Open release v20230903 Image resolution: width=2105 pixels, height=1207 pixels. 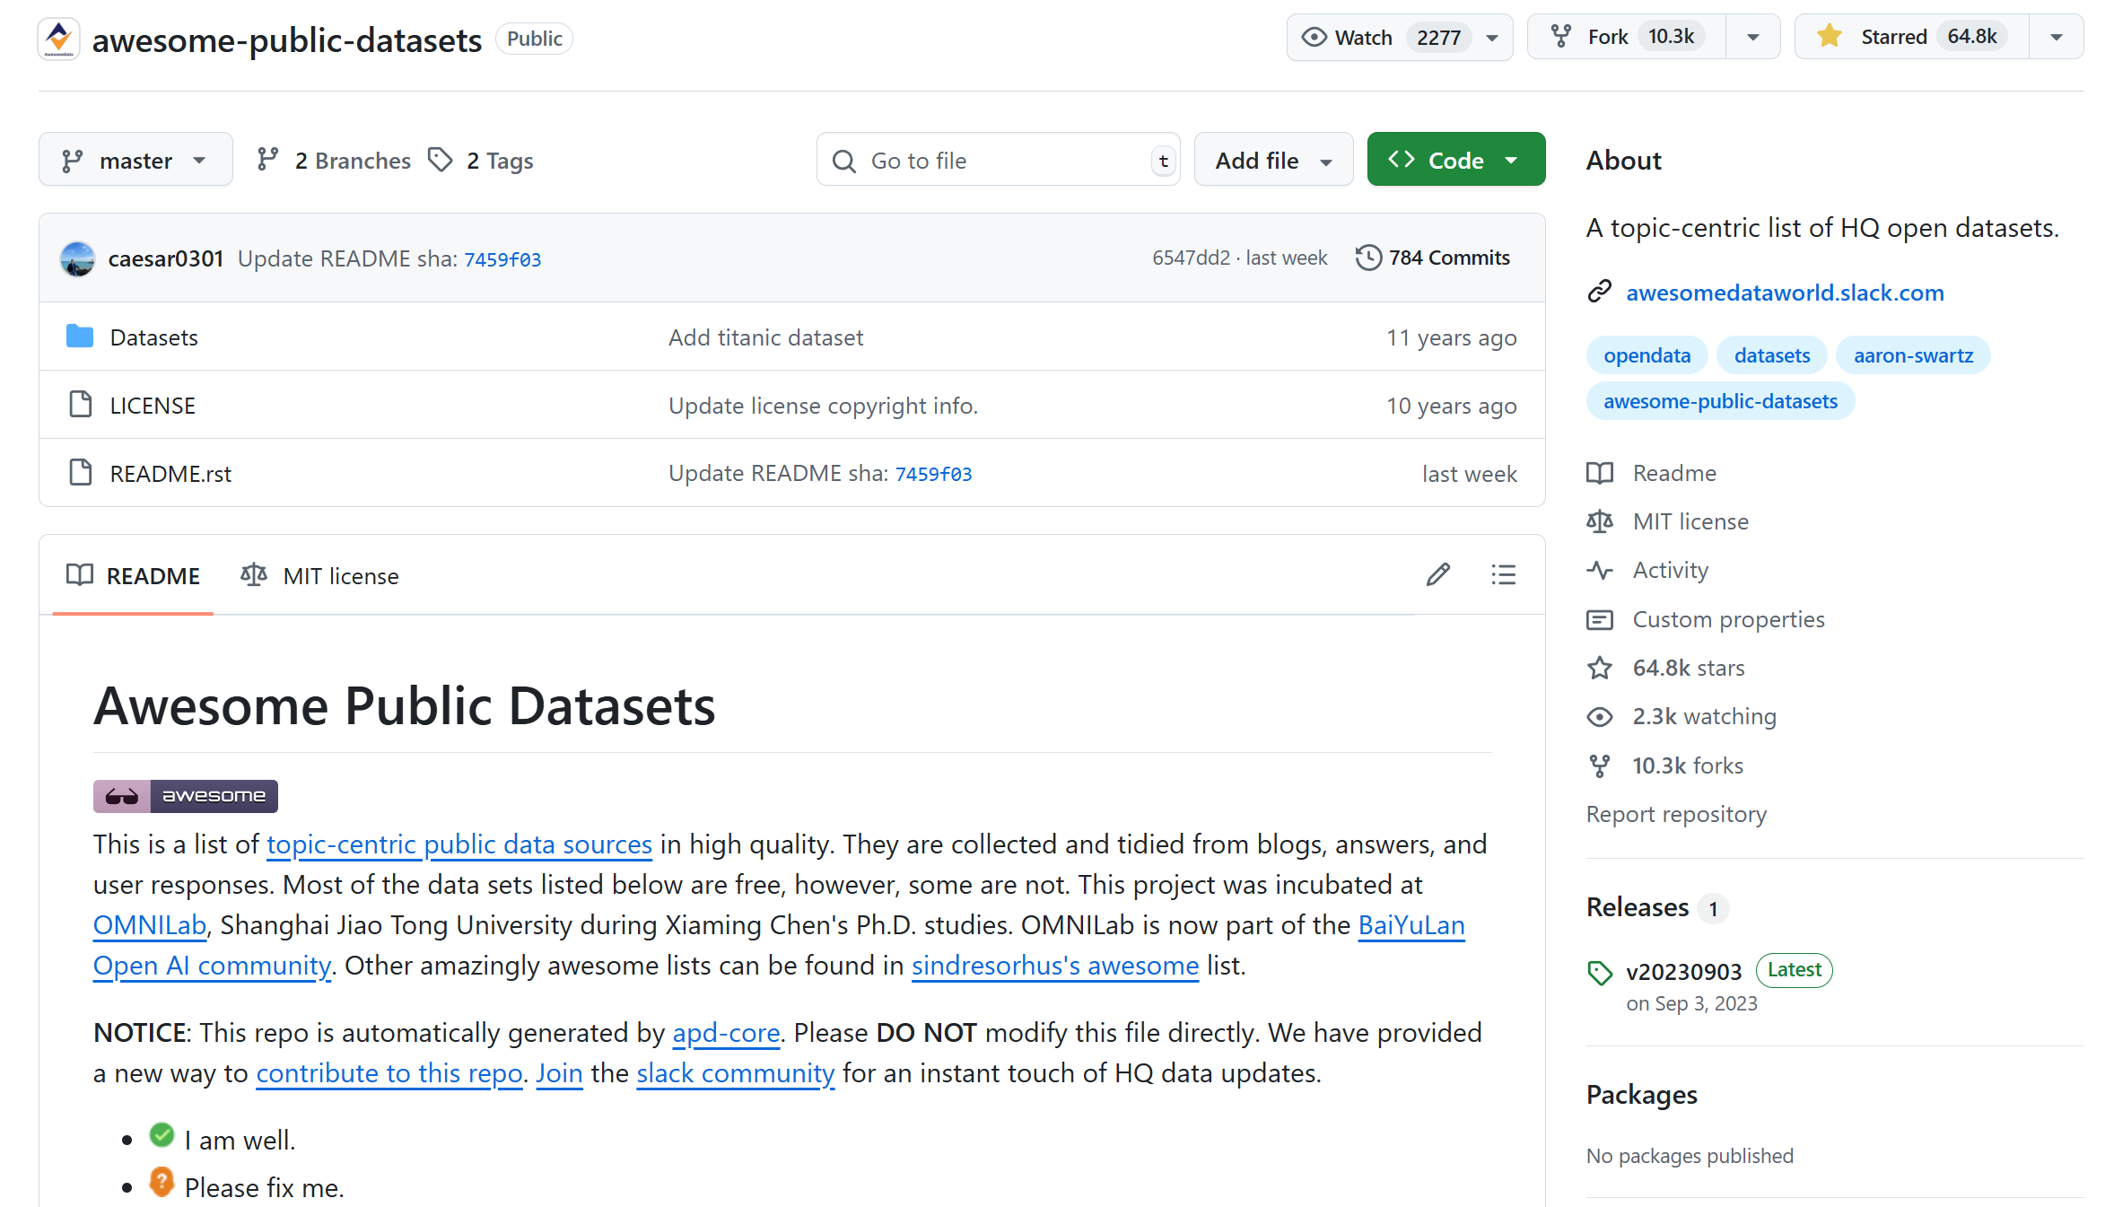click(x=1683, y=972)
